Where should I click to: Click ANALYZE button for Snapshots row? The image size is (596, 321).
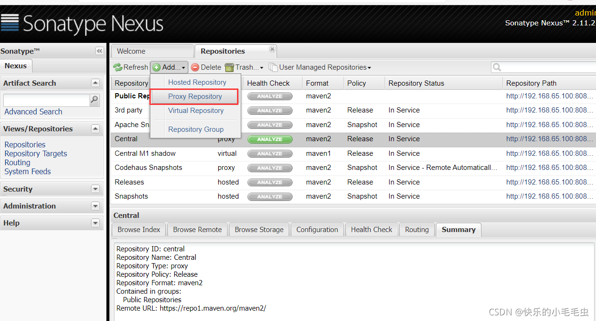point(270,196)
